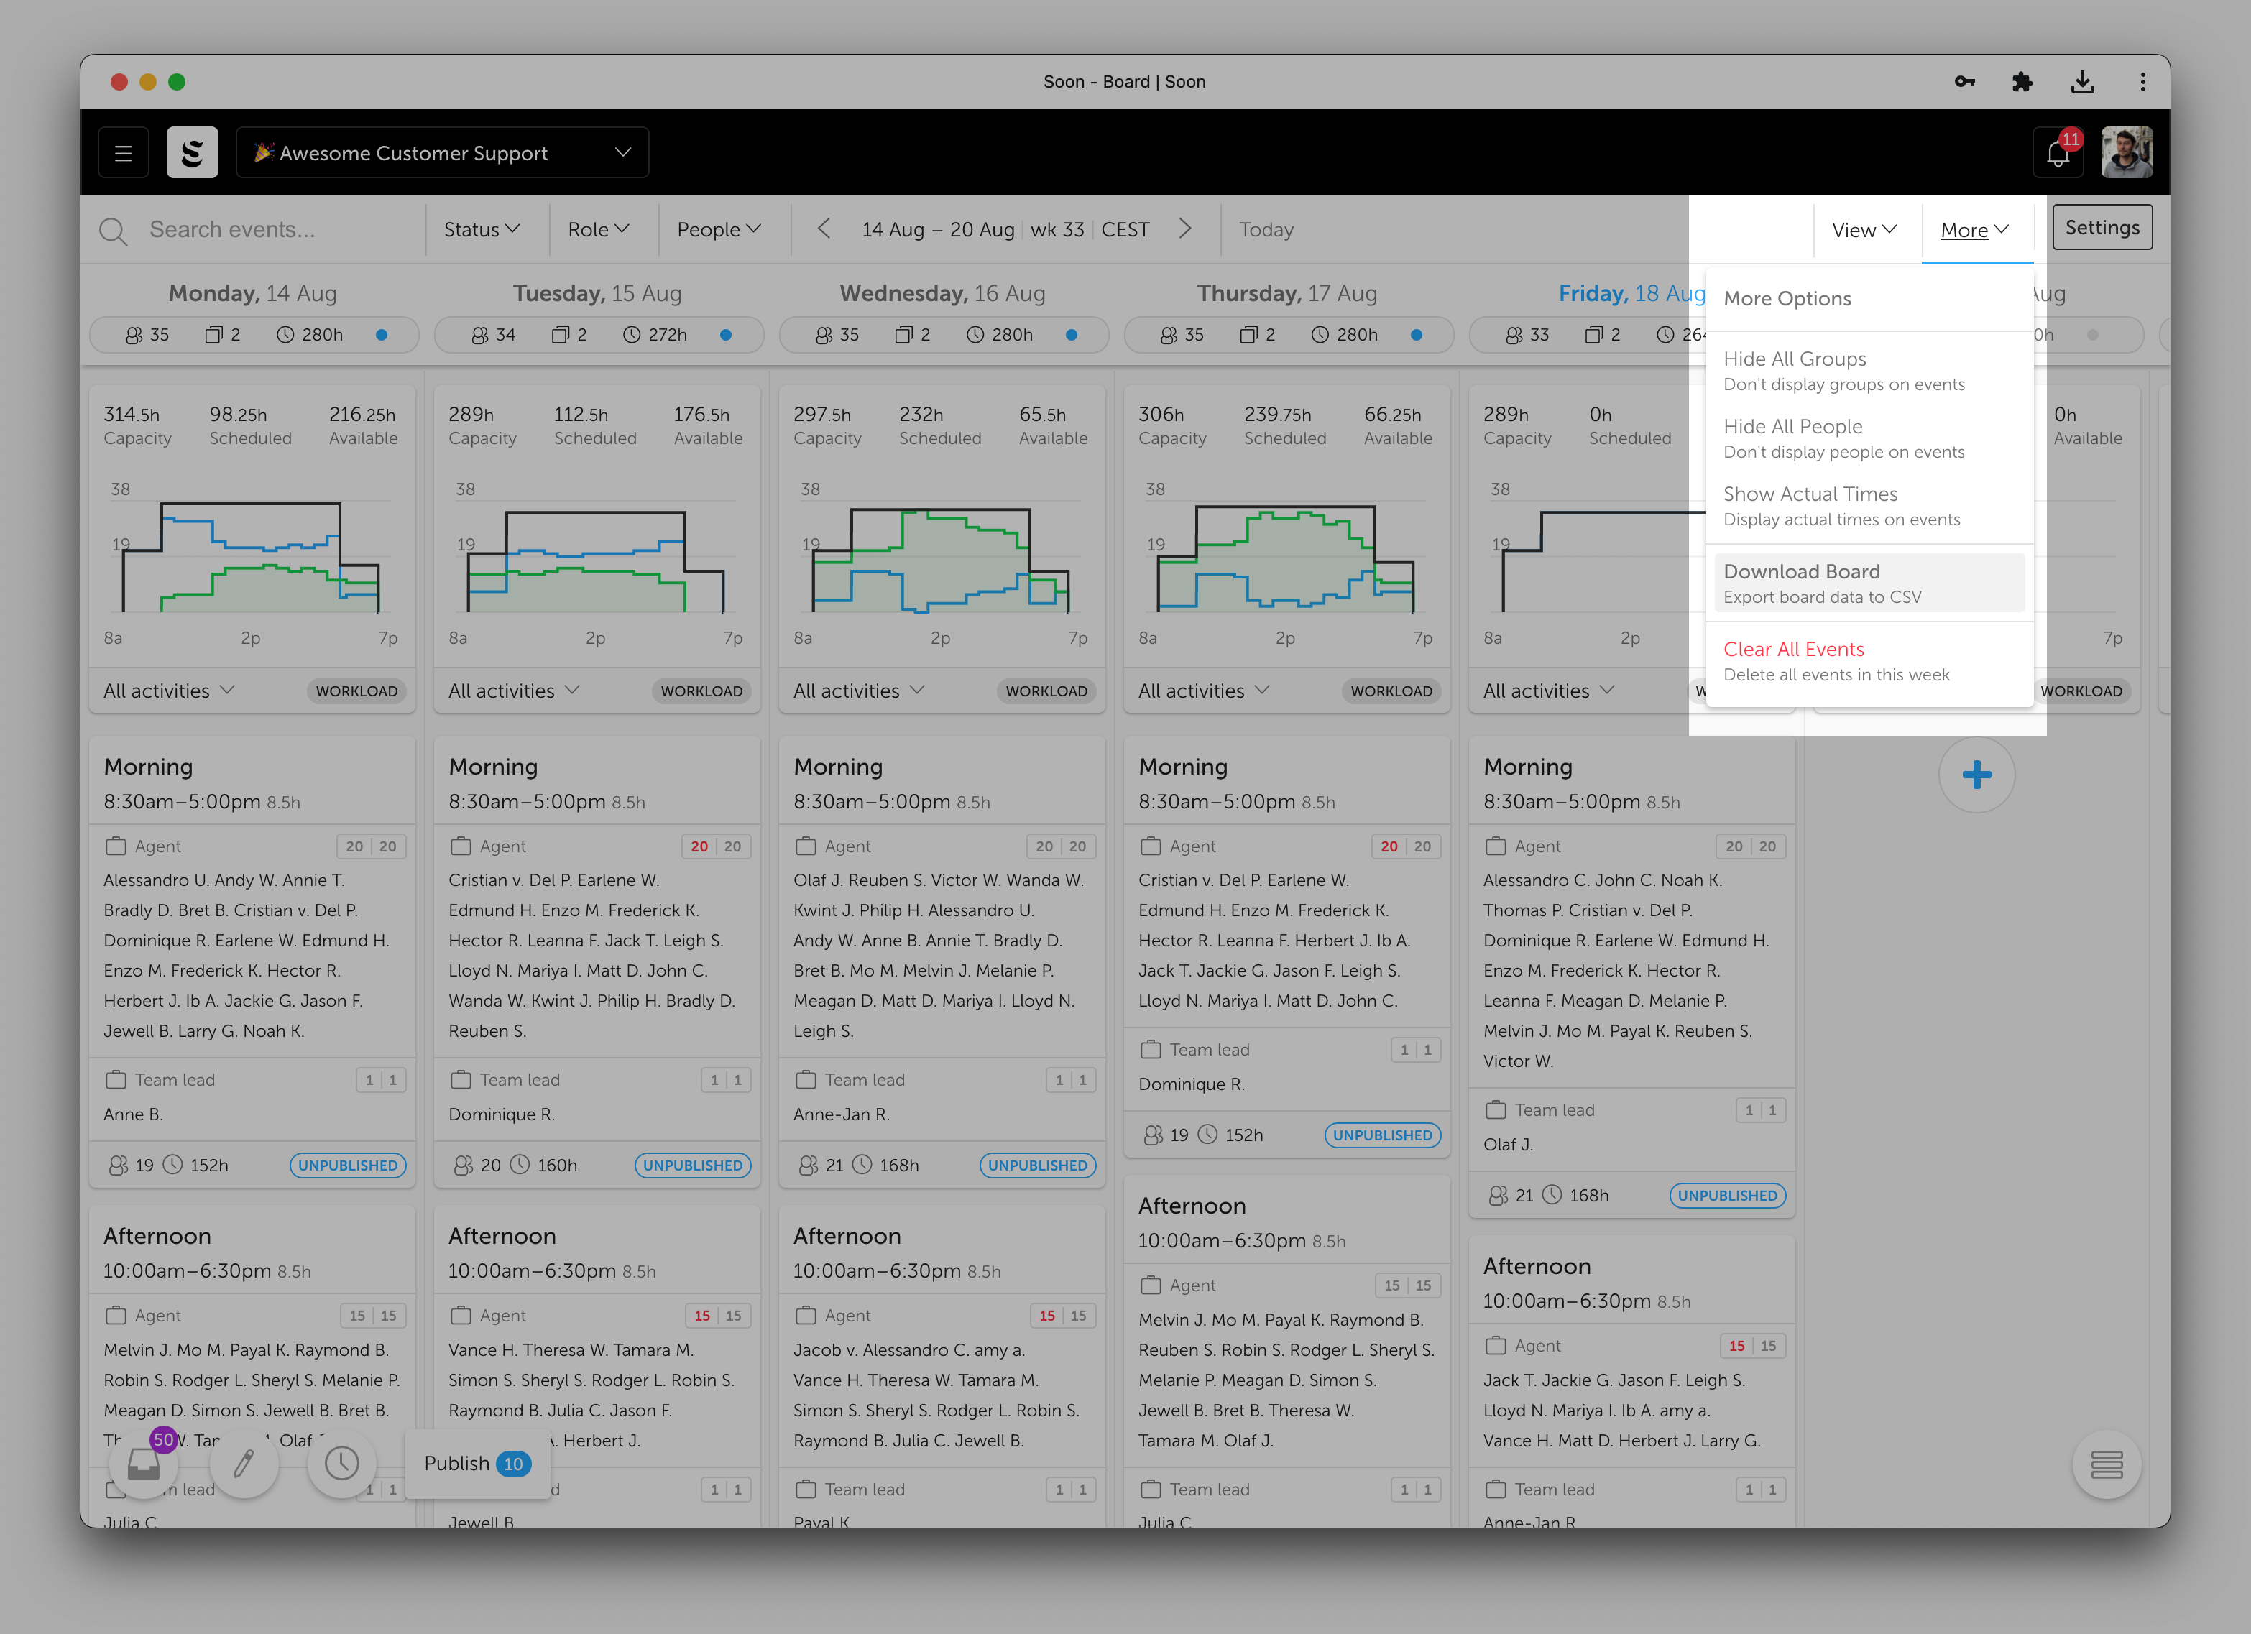
Task: Expand All activities dropdown on Tuesday
Action: click(x=513, y=691)
